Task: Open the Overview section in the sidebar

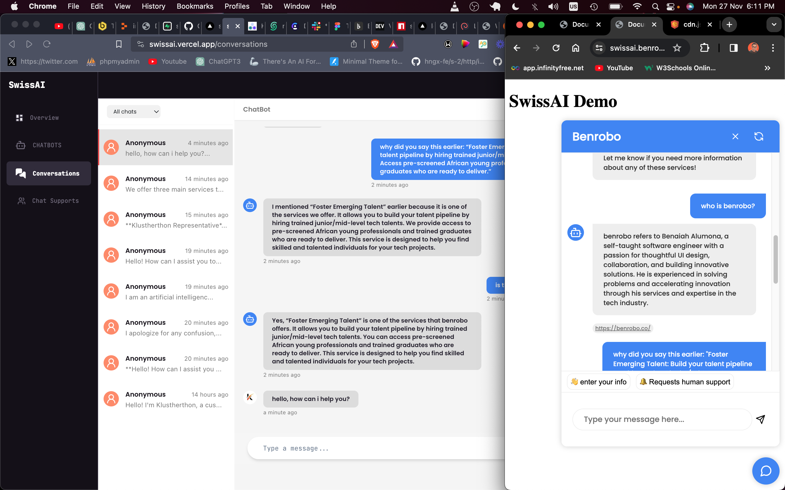Action: pos(44,118)
